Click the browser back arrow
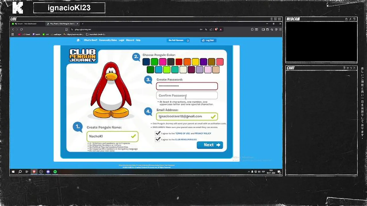Image resolution: width=367 pixels, height=206 pixels. pyautogui.click(x=13, y=29)
